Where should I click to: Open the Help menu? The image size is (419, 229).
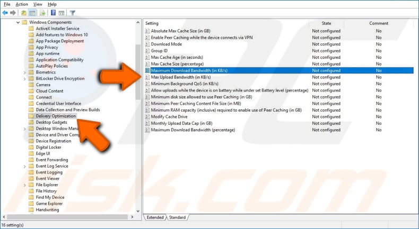[52, 4]
